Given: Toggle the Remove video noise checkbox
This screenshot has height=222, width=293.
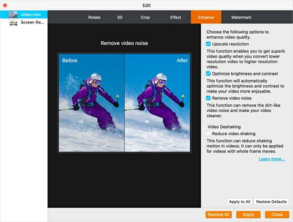Looking at the screenshot, I should (x=208, y=98).
